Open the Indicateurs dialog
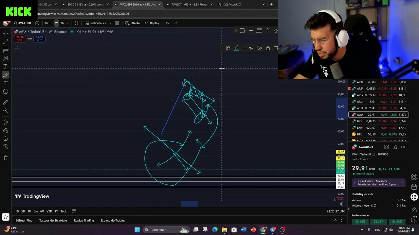The image size is (419, 235). [95, 23]
